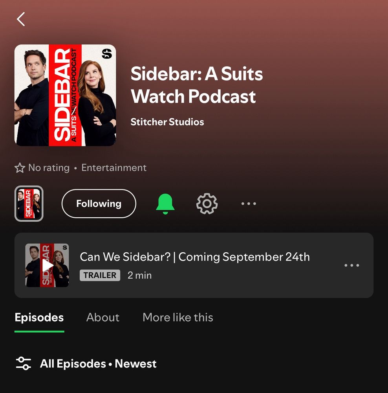The image size is (388, 393).
Task: Open the Entertainment category link
Action: click(x=114, y=168)
